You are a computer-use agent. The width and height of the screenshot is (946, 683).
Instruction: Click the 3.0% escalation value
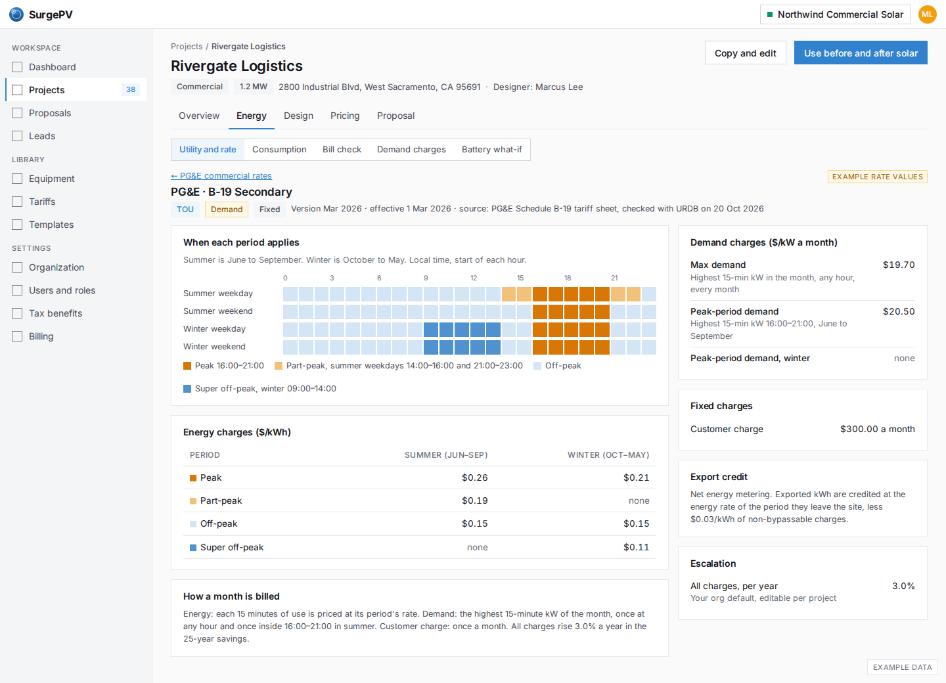point(903,586)
